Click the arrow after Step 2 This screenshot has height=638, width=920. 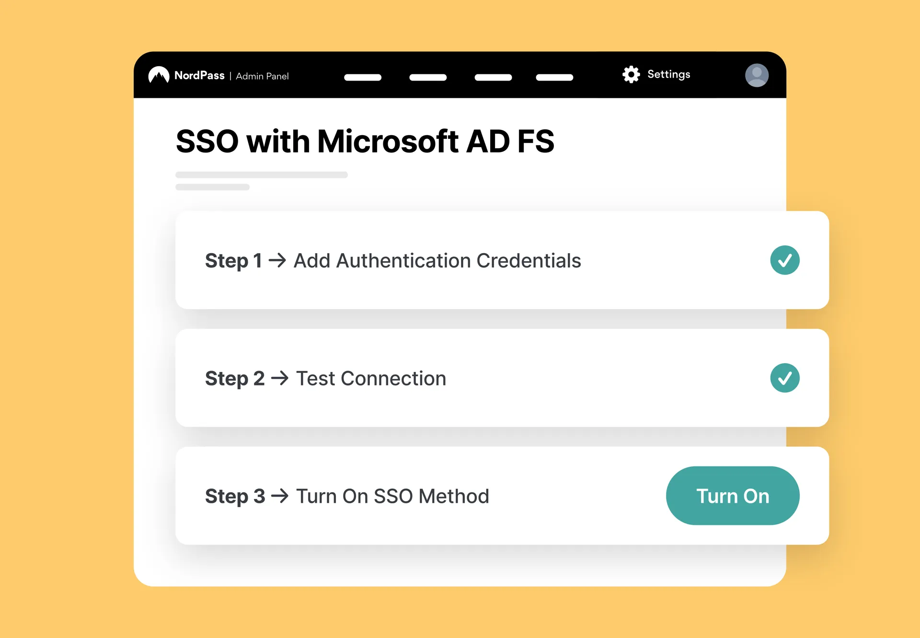point(280,378)
